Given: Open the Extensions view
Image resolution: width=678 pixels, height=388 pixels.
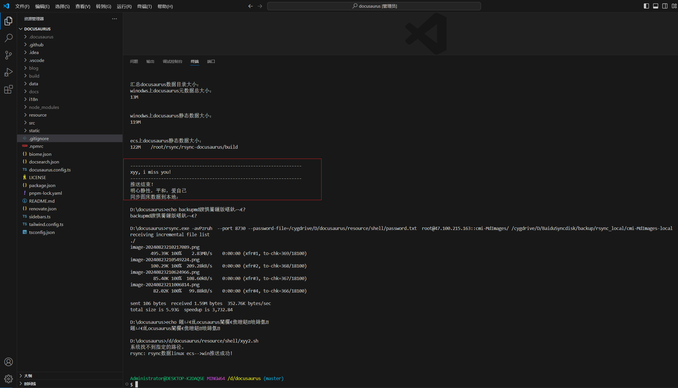Looking at the screenshot, I should click(x=9, y=90).
